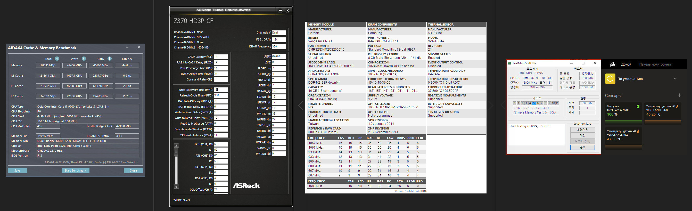This screenshot has height=211, width=692.
Task: Click the testmem.tz.ru label
Action: tap(582, 124)
